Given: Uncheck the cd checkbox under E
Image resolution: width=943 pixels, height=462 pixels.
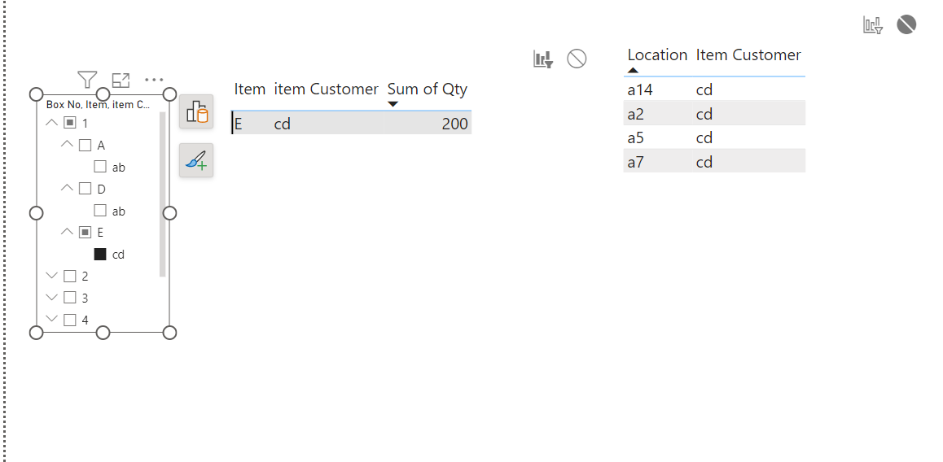Looking at the screenshot, I should pyautogui.click(x=100, y=254).
